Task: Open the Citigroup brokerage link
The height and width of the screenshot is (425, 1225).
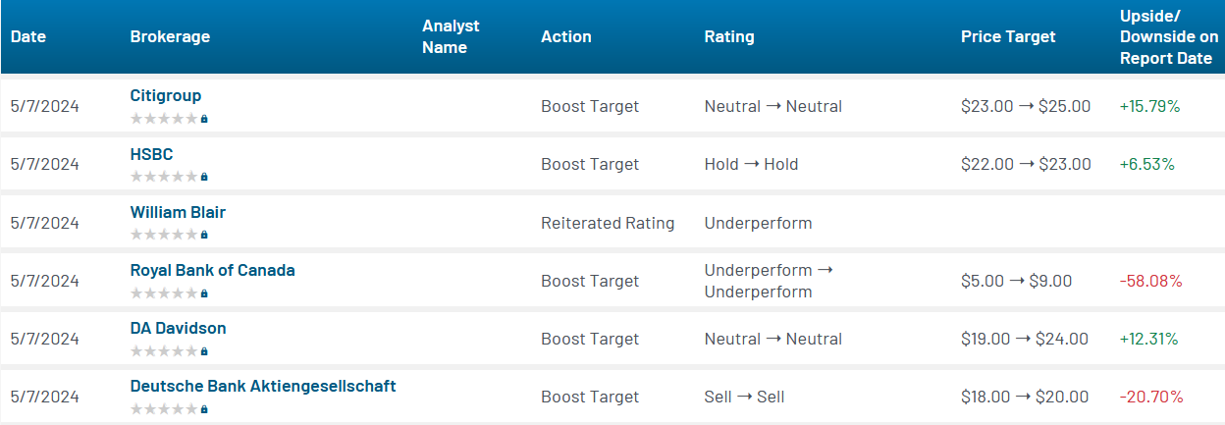Action: [166, 96]
